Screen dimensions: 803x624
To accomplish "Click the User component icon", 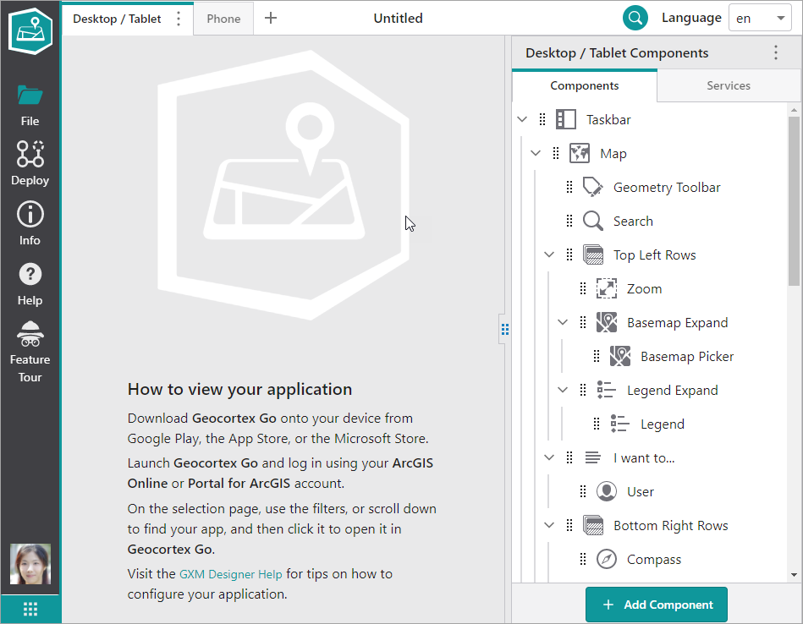I will [x=607, y=491].
